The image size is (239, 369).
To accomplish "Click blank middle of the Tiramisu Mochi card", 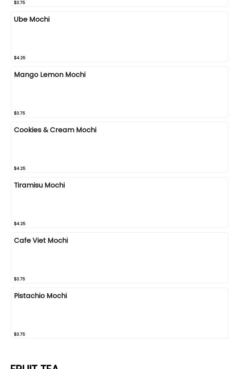I will (x=119, y=204).
